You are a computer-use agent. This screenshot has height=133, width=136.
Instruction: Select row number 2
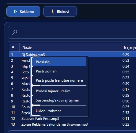click(x=12, y=61)
